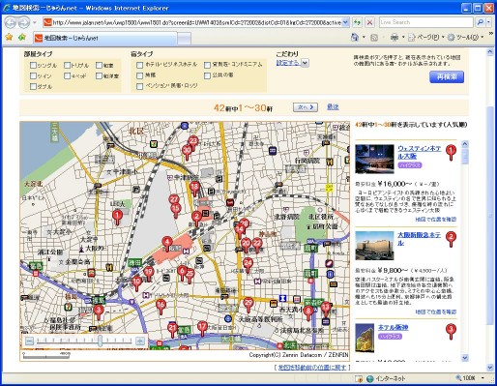Image resolution: width=497 pixels, height=386 pixels.
Task: Click the blank new tab button
Action: pos(184,39)
